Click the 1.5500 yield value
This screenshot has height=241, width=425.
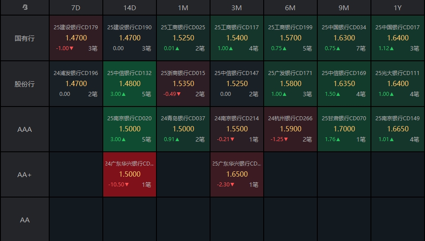pyautogui.click(x=237, y=129)
